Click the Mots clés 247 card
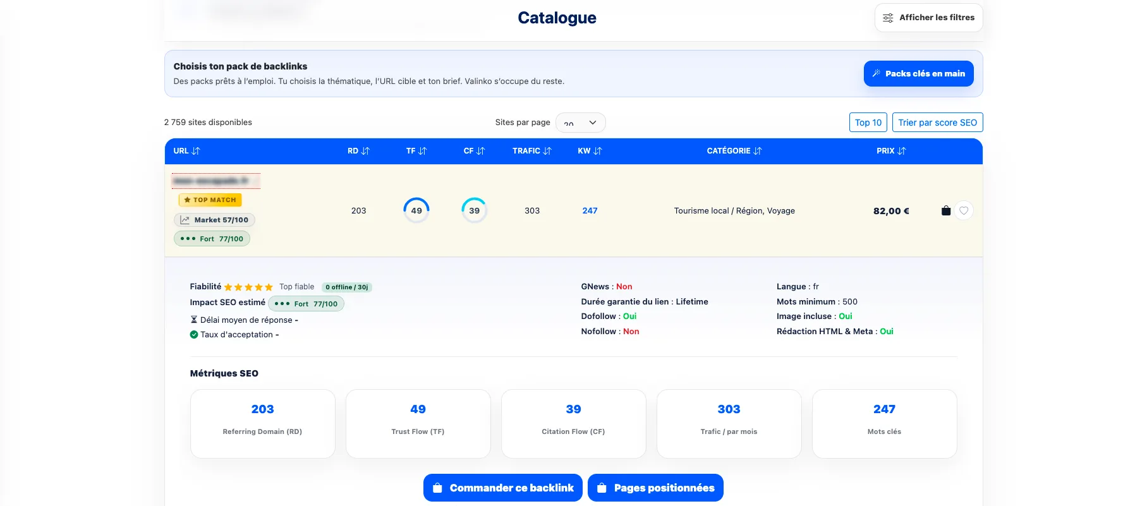Image resolution: width=1147 pixels, height=506 pixels. (x=884, y=423)
